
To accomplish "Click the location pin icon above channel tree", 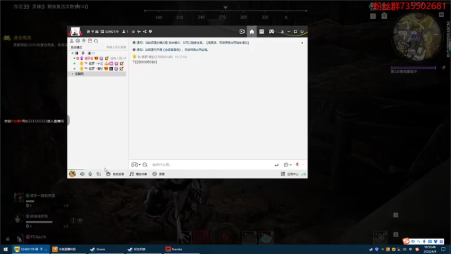I will click(83, 41).
